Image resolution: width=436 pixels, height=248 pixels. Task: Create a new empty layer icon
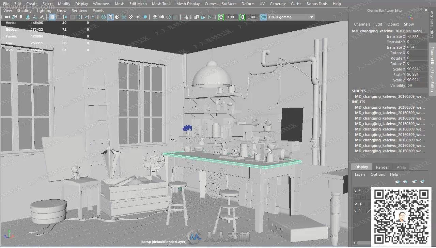tap(414, 182)
